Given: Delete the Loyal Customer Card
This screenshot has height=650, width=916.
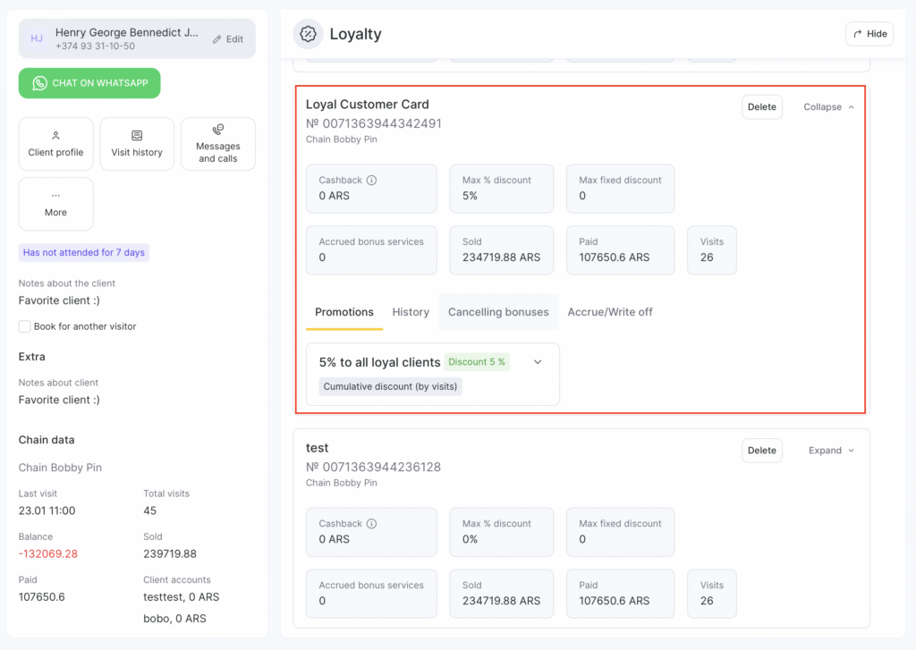Looking at the screenshot, I should 761,107.
